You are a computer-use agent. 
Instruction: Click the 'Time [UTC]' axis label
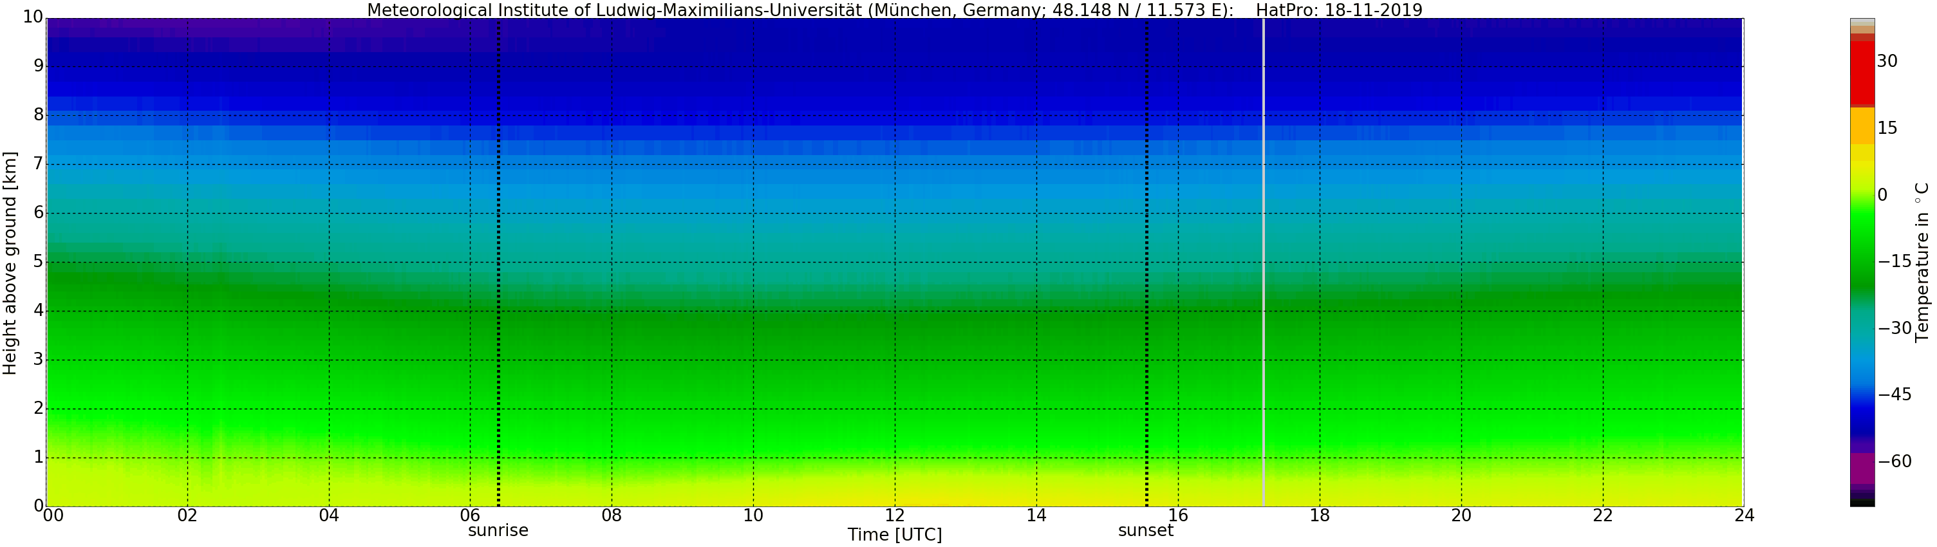click(894, 535)
